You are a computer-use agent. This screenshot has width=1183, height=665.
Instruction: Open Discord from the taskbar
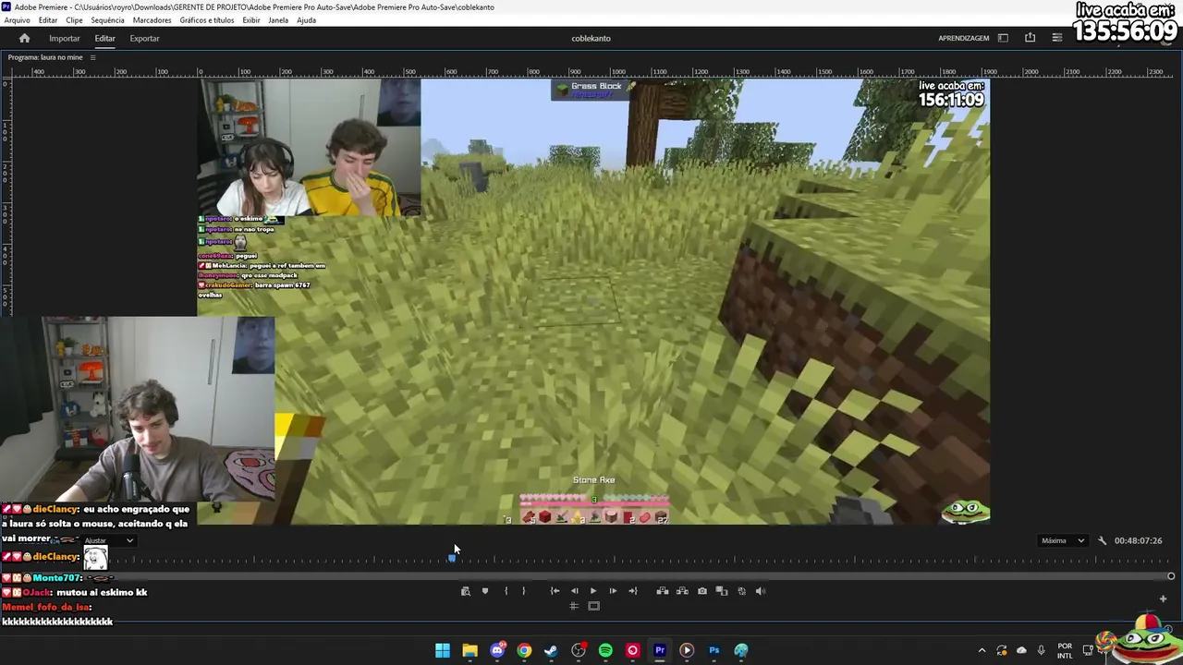(x=497, y=650)
